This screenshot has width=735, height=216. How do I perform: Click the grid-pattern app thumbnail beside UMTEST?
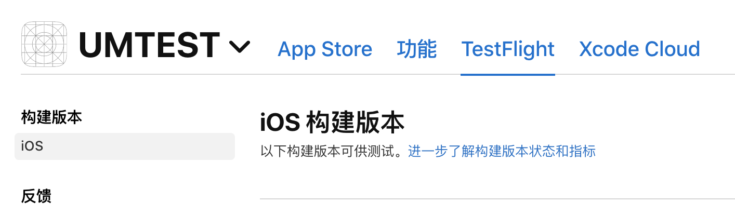pyautogui.click(x=44, y=44)
